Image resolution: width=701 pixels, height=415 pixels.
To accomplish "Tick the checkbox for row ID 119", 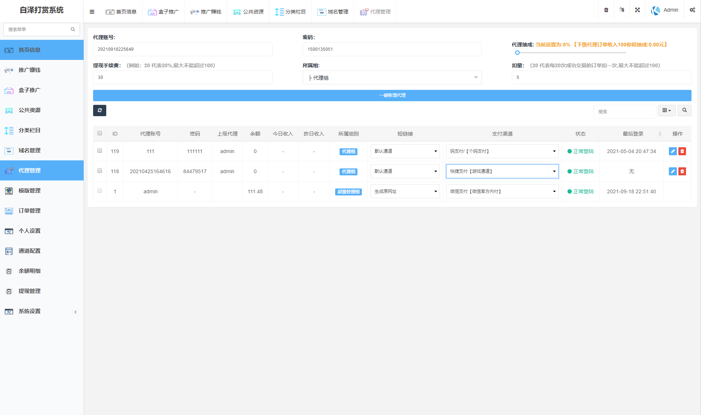I will pos(100,151).
